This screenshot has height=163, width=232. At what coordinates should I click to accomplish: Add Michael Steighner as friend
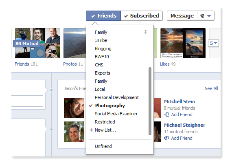[x=182, y=138]
